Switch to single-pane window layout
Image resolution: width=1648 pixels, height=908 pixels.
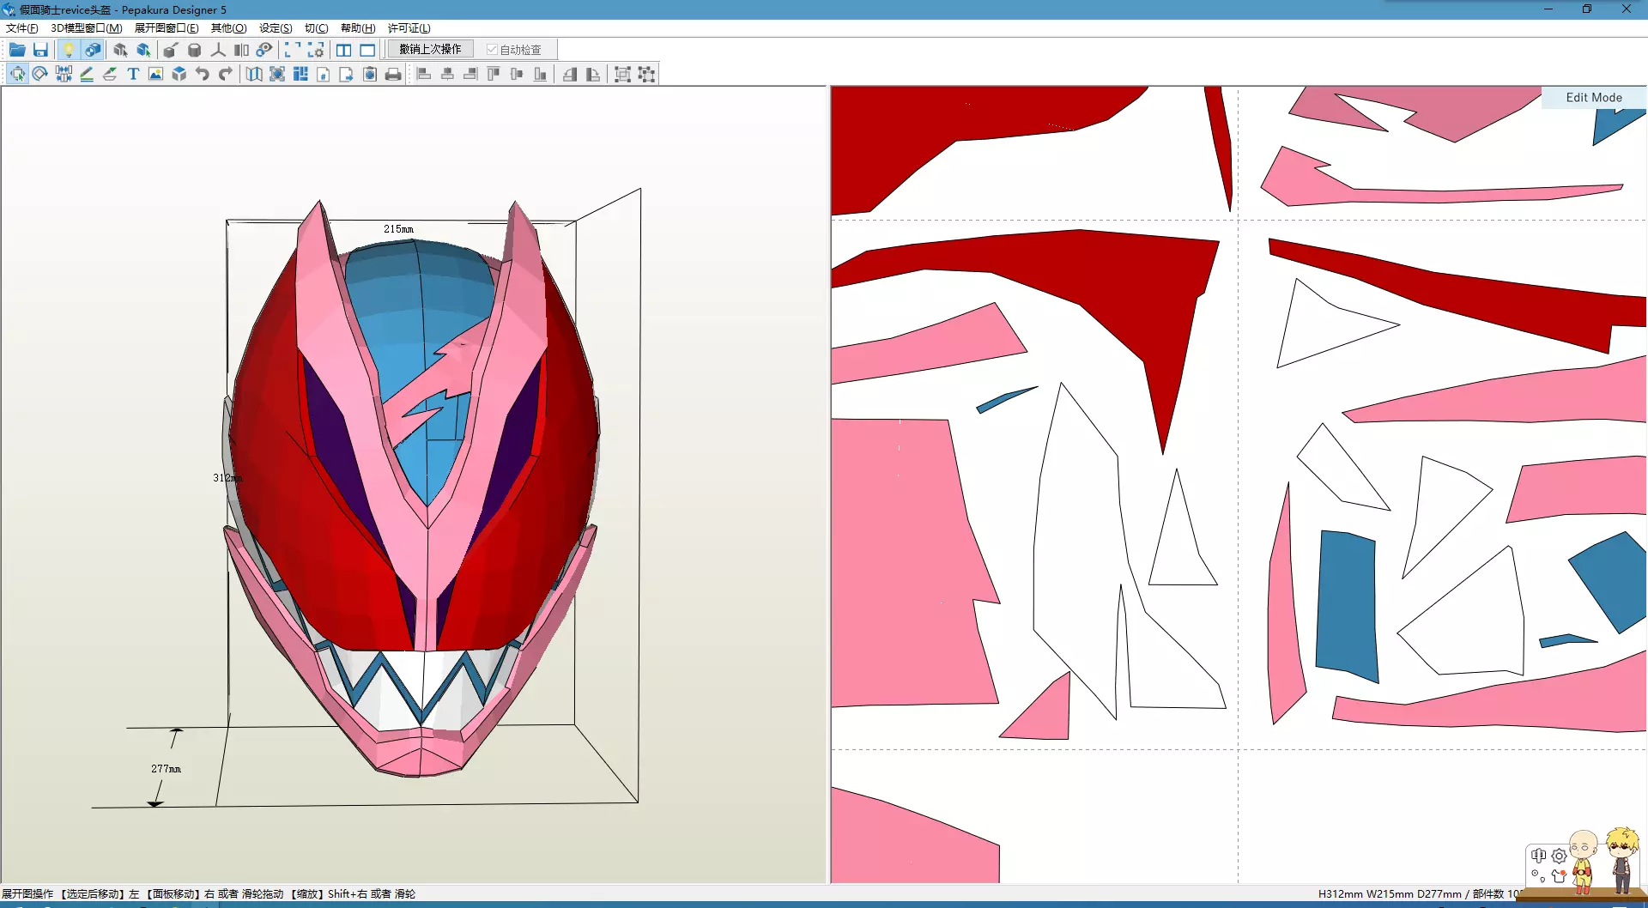[x=367, y=50]
